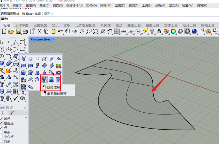This screenshot has height=144, width=219.
Task: Expand osnap panel with the » chevron
Action: coord(25,117)
